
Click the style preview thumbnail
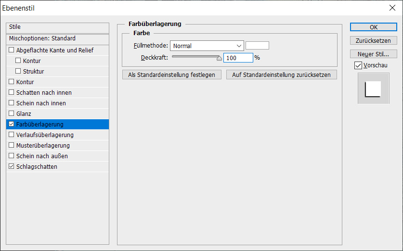[x=373, y=89]
